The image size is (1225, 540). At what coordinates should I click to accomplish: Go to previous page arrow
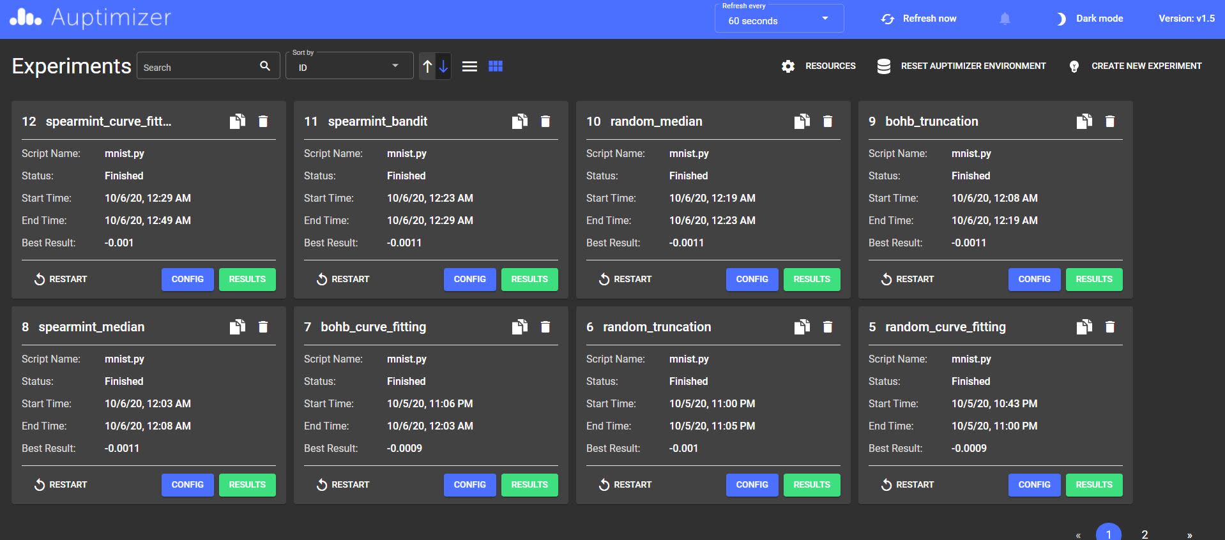pyautogui.click(x=1078, y=535)
